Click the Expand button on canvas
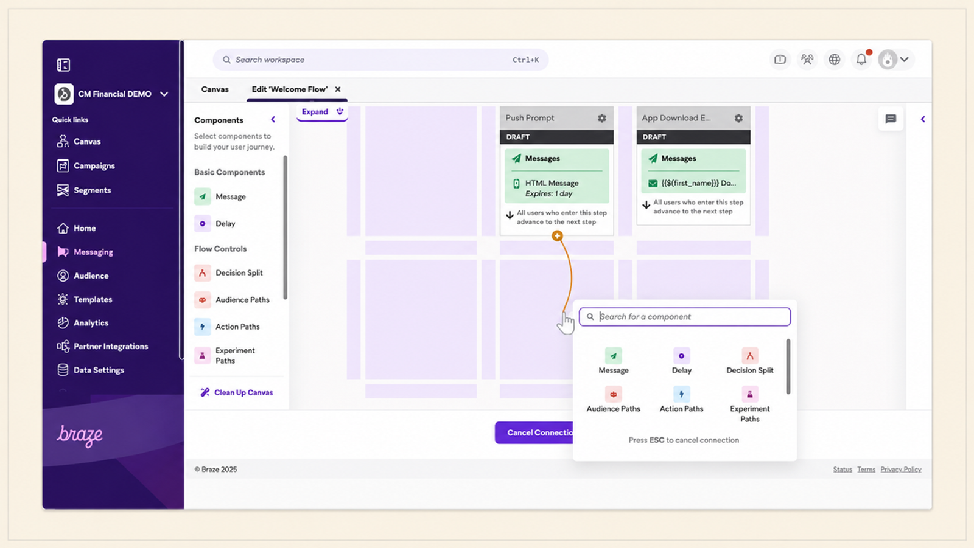The width and height of the screenshot is (974, 548). (322, 112)
